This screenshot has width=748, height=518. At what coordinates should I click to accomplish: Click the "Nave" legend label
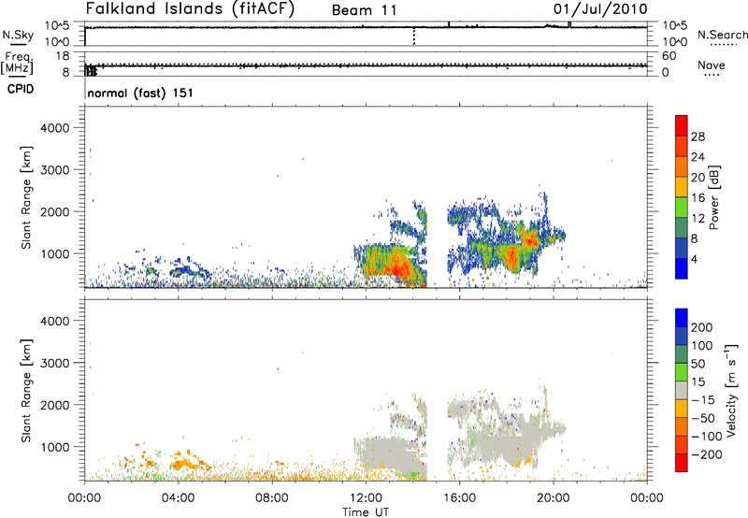pos(712,65)
